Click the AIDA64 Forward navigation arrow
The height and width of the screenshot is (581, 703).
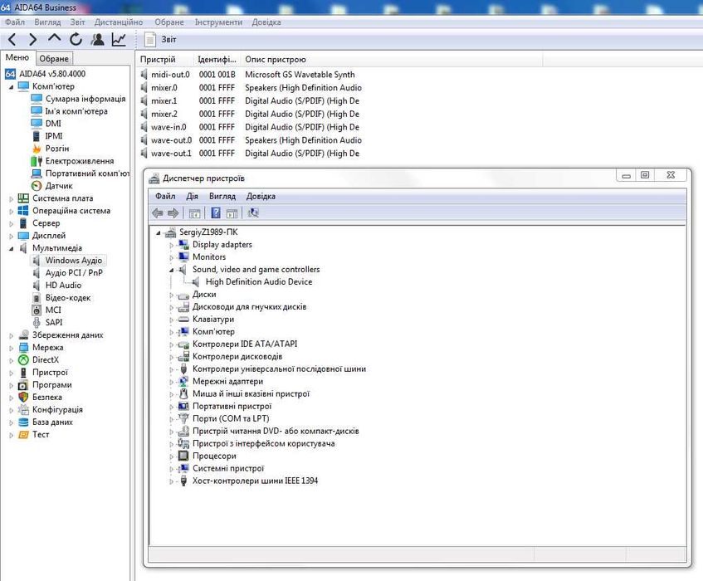(32, 40)
